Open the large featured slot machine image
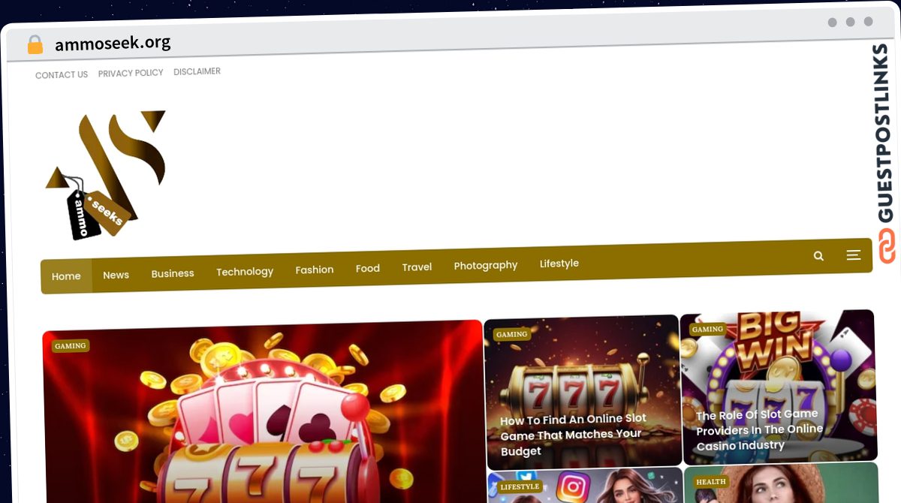 click(263, 411)
